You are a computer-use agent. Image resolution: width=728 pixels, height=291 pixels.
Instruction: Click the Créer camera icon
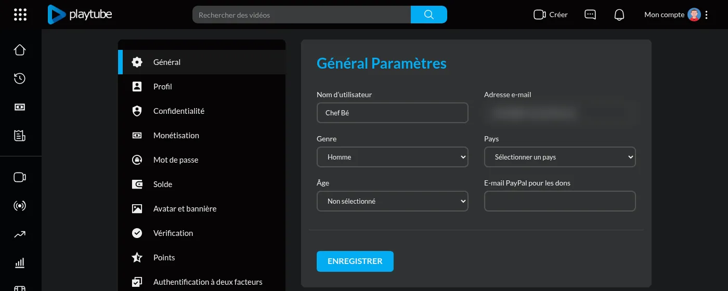pos(540,15)
